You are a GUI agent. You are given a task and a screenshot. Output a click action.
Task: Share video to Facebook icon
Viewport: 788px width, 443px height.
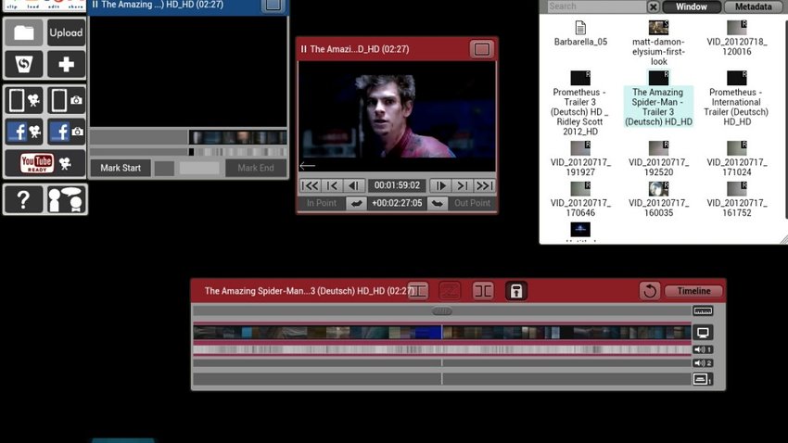pyautogui.click(x=23, y=133)
